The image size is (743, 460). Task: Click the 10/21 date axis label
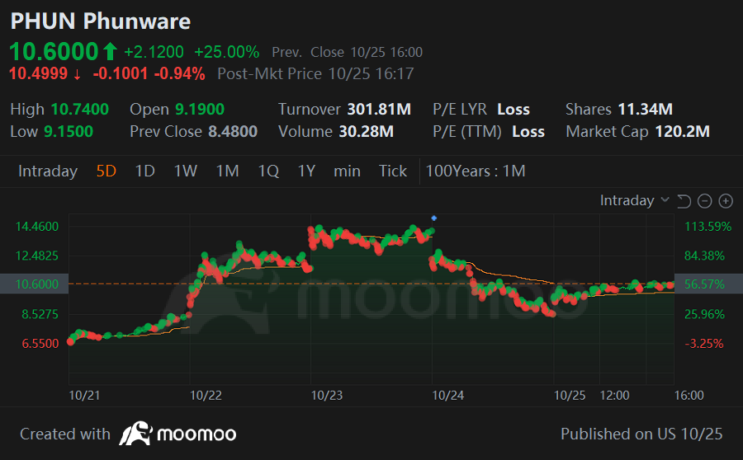click(x=84, y=395)
